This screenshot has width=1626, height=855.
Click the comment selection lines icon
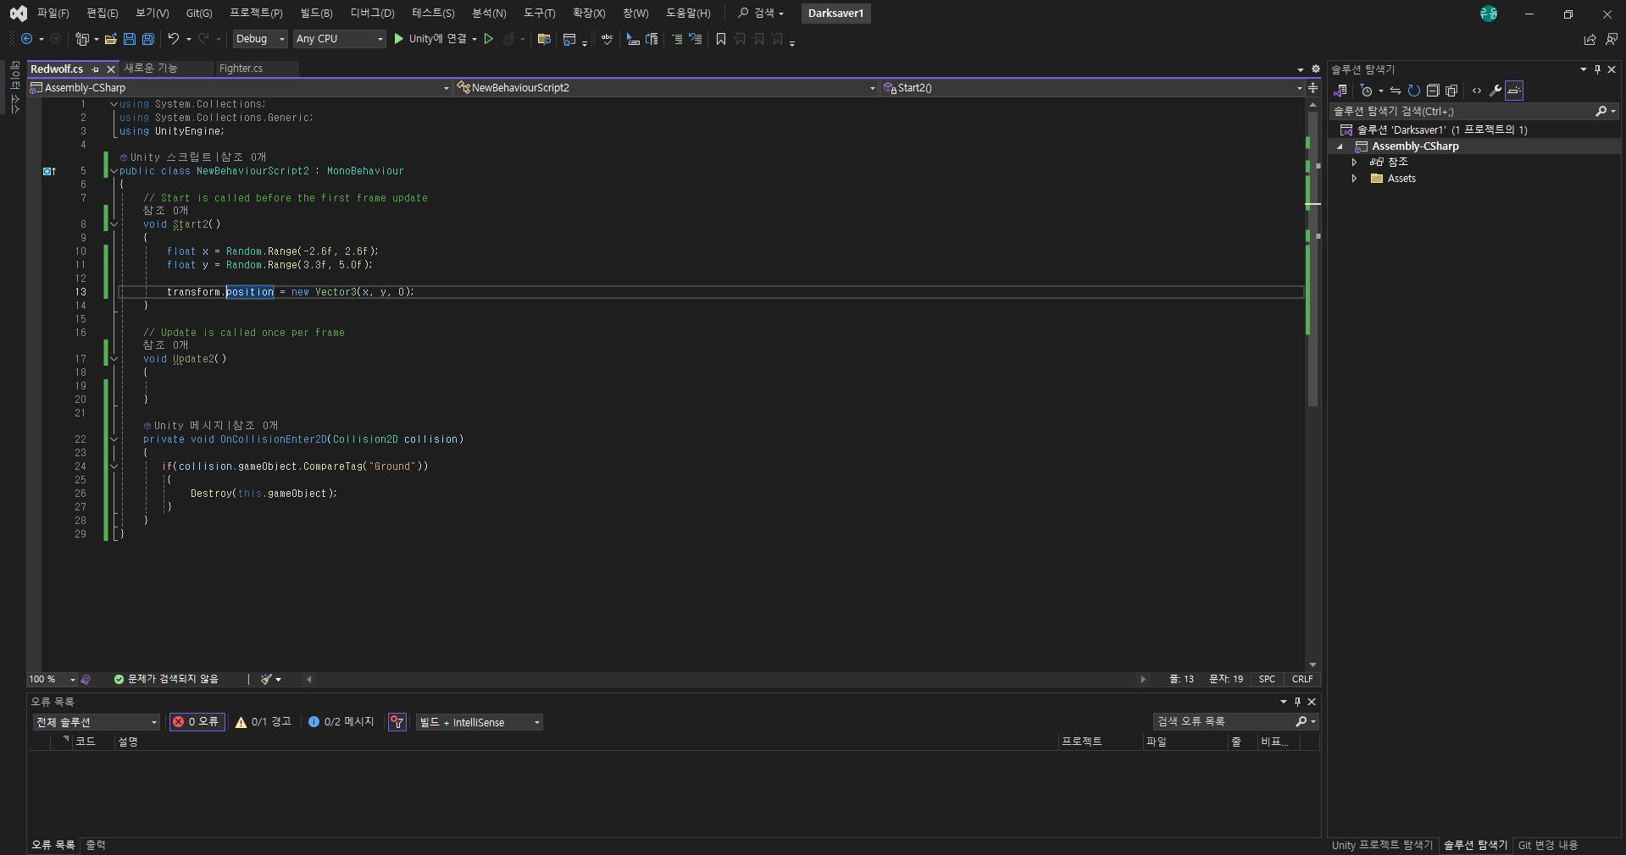coord(677,39)
